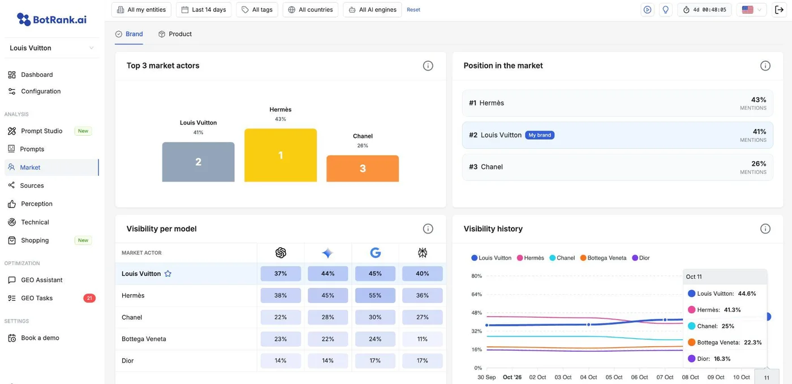Click the Technical sidebar icon
792x384 pixels.
click(11, 222)
